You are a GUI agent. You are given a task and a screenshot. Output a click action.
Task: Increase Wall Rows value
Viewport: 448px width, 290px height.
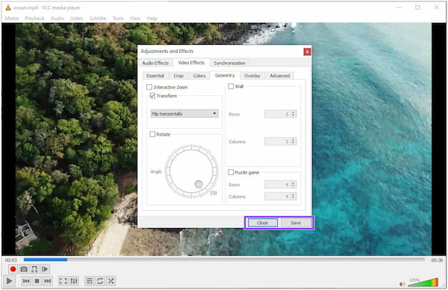(293, 113)
